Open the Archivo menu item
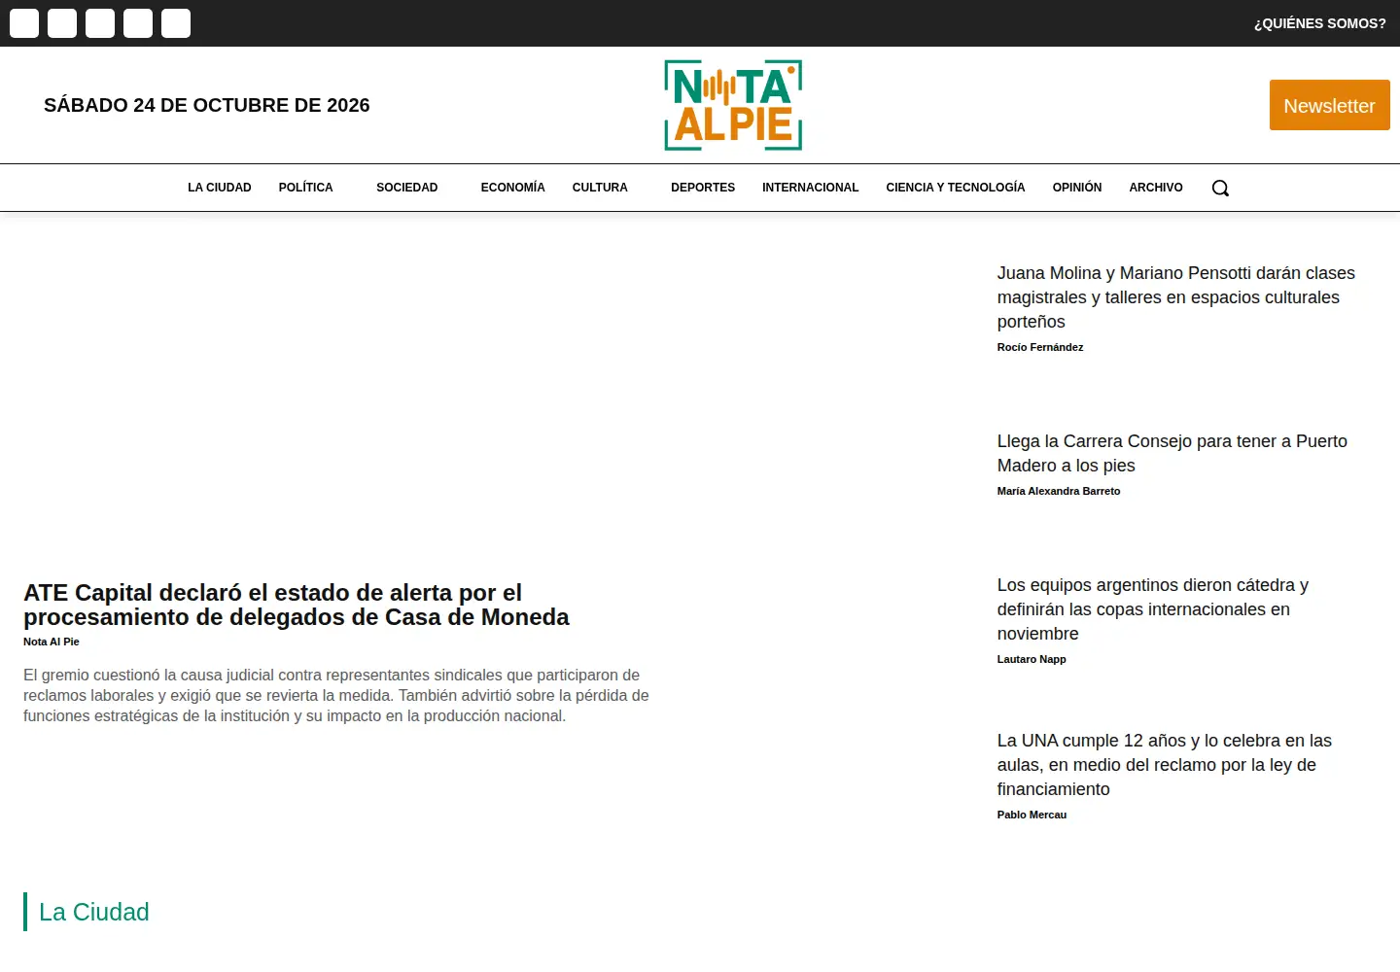The width and height of the screenshot is (1400, 972). pos(1156,188)
